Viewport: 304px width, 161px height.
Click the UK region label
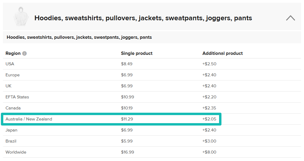(9, 86)
